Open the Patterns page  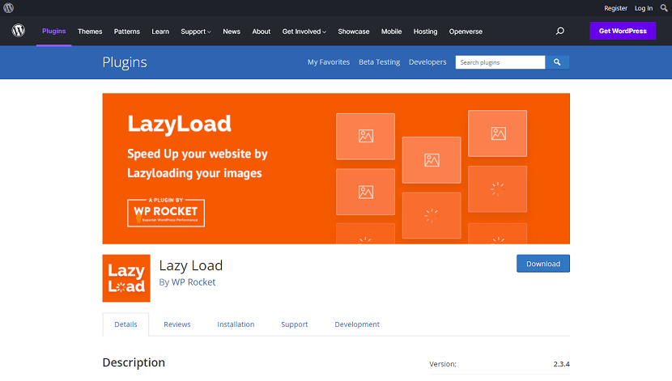[x=127, y=32]
